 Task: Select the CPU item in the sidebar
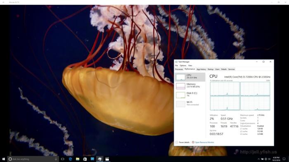point(190,77)
